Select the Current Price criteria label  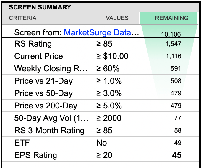[38, 56]
